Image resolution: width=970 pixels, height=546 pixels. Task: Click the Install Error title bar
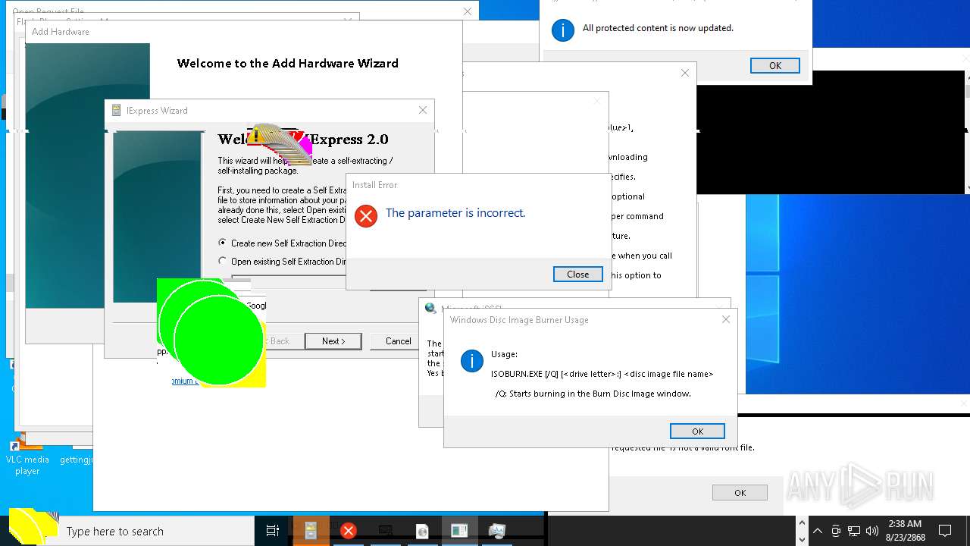[x=478, y=184]
